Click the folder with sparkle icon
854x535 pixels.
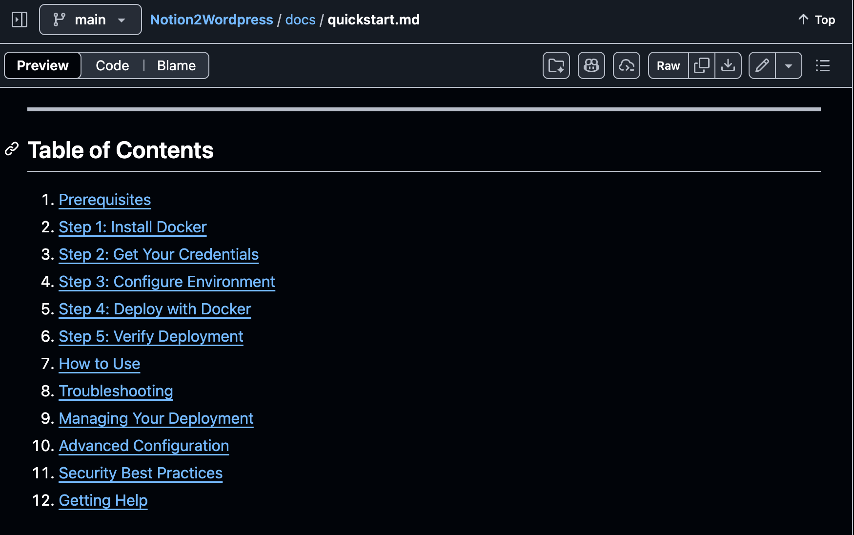click(556, 65)
